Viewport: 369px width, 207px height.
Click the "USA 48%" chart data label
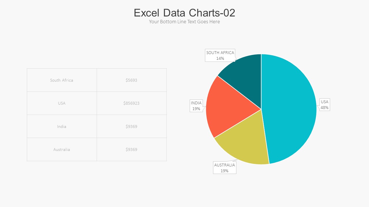[x=325, y=105]
